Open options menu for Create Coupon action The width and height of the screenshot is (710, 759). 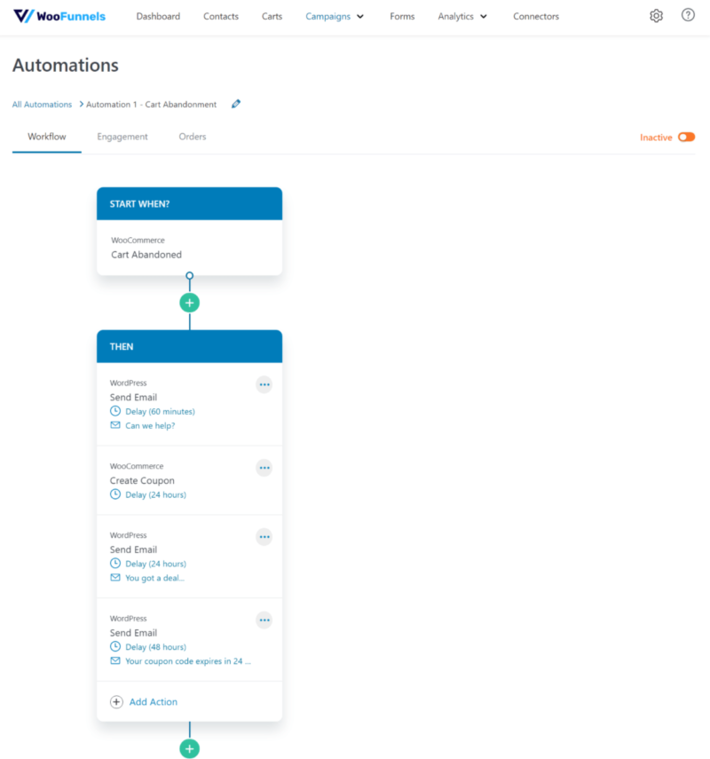264,468
